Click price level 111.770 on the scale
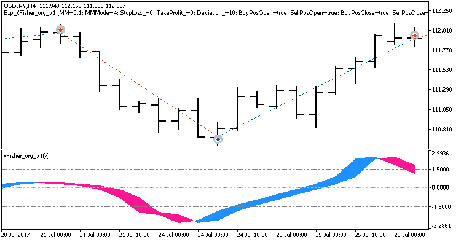The width and height of the screenshot is (461, 242). (x=442, y=50)
